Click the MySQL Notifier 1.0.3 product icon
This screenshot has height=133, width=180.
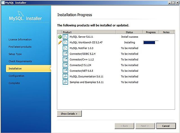65,48
